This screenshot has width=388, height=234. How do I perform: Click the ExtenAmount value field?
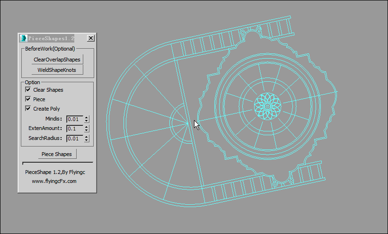75,129
